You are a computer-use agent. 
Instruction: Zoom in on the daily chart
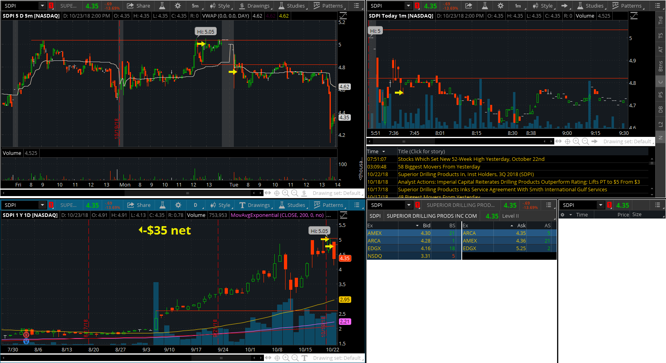[286, 358]
